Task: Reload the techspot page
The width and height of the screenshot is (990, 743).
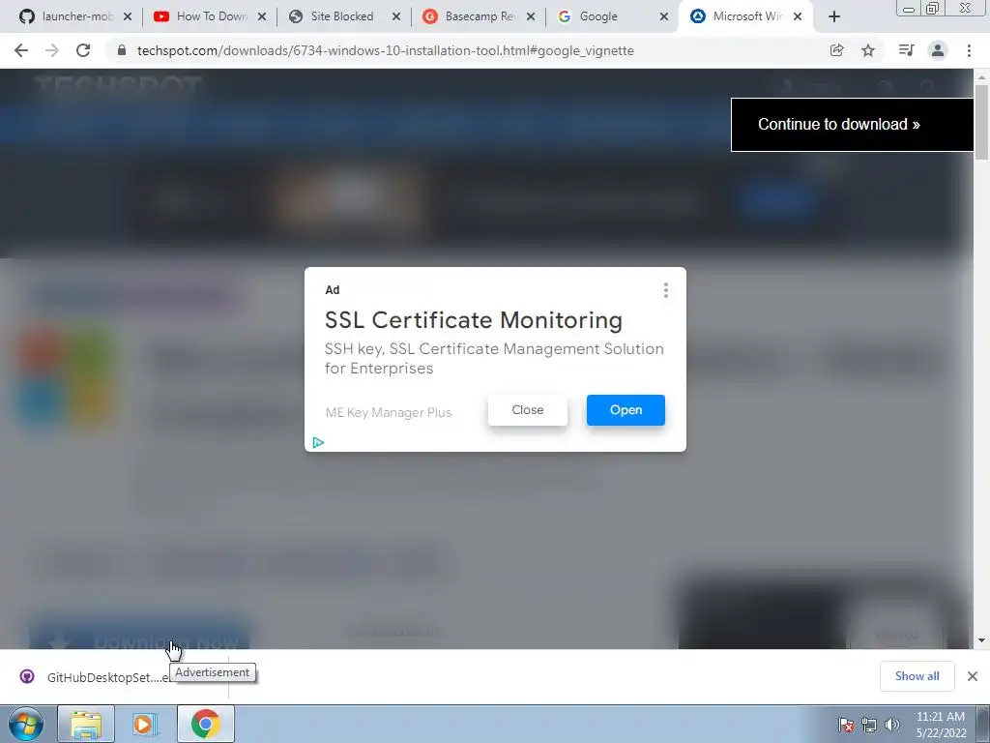Action: [83, 50]
